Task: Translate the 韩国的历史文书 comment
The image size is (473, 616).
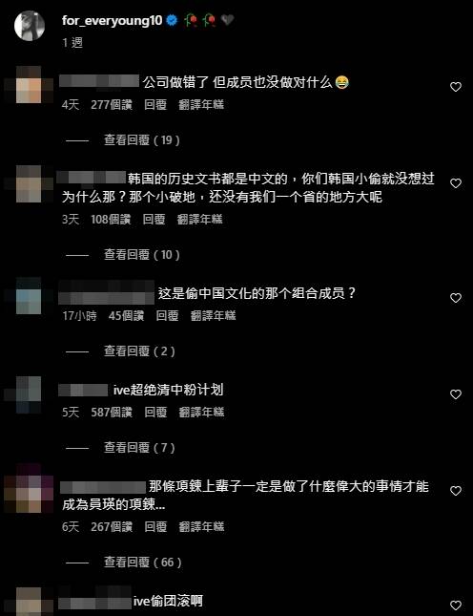Action: click(199, 220)
